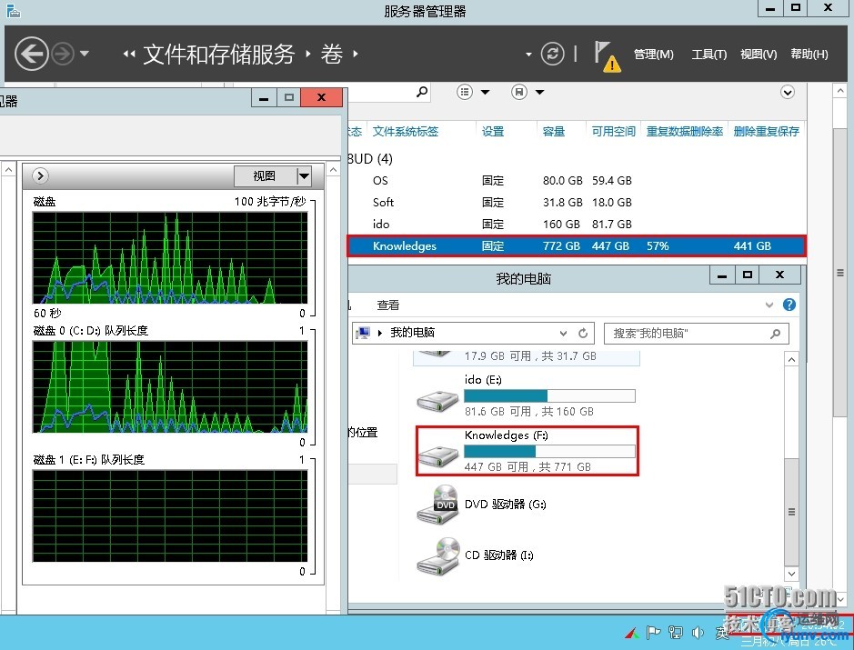The height and width of the screenshot is (650, 854).
Task: Click network icon in system tray
Action: 676,632
